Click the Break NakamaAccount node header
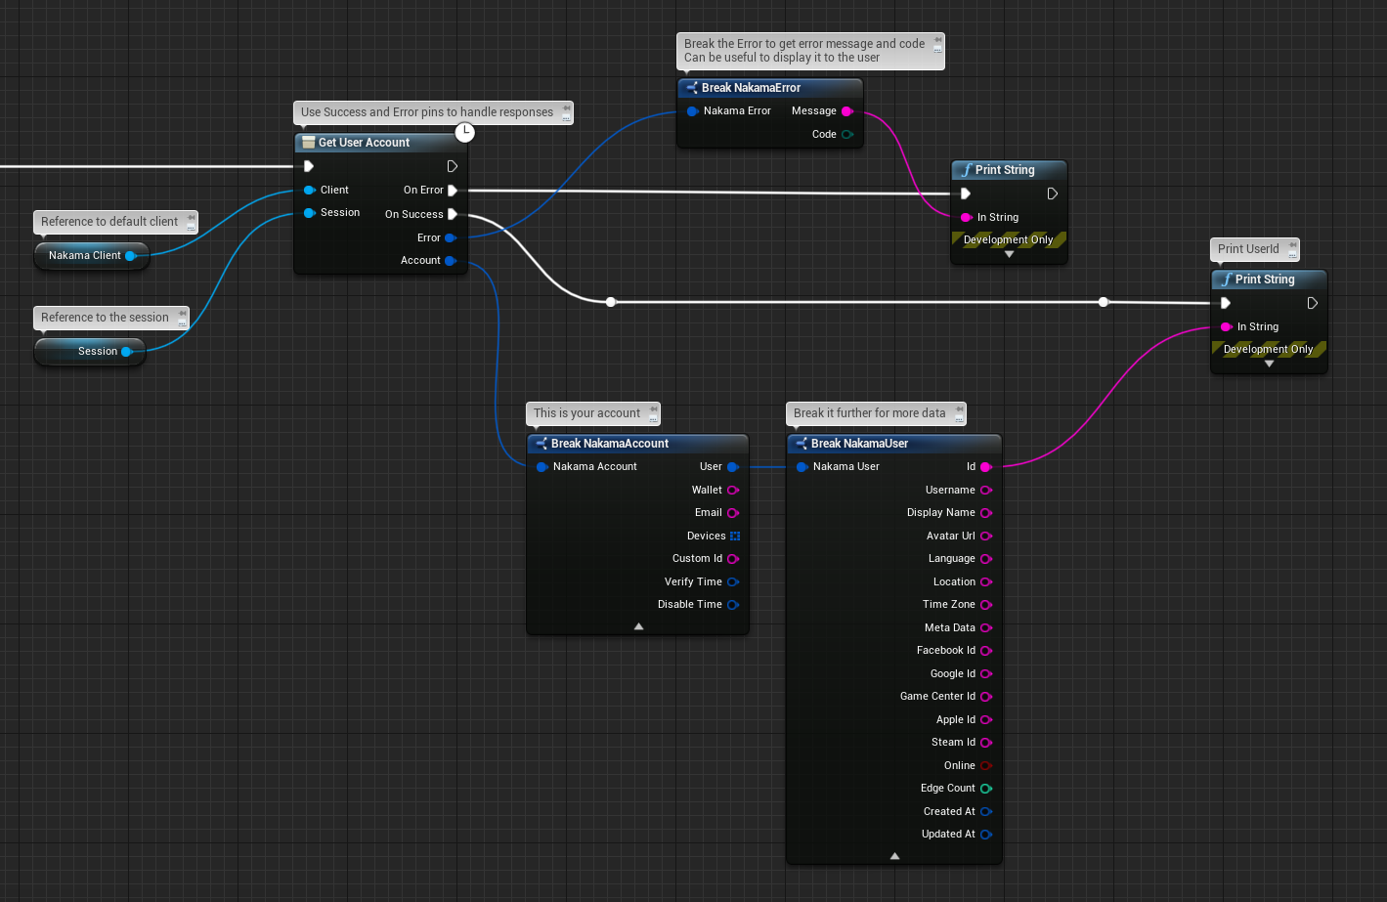Viewport: 1387px width, 902px height. tap(637, 444)
